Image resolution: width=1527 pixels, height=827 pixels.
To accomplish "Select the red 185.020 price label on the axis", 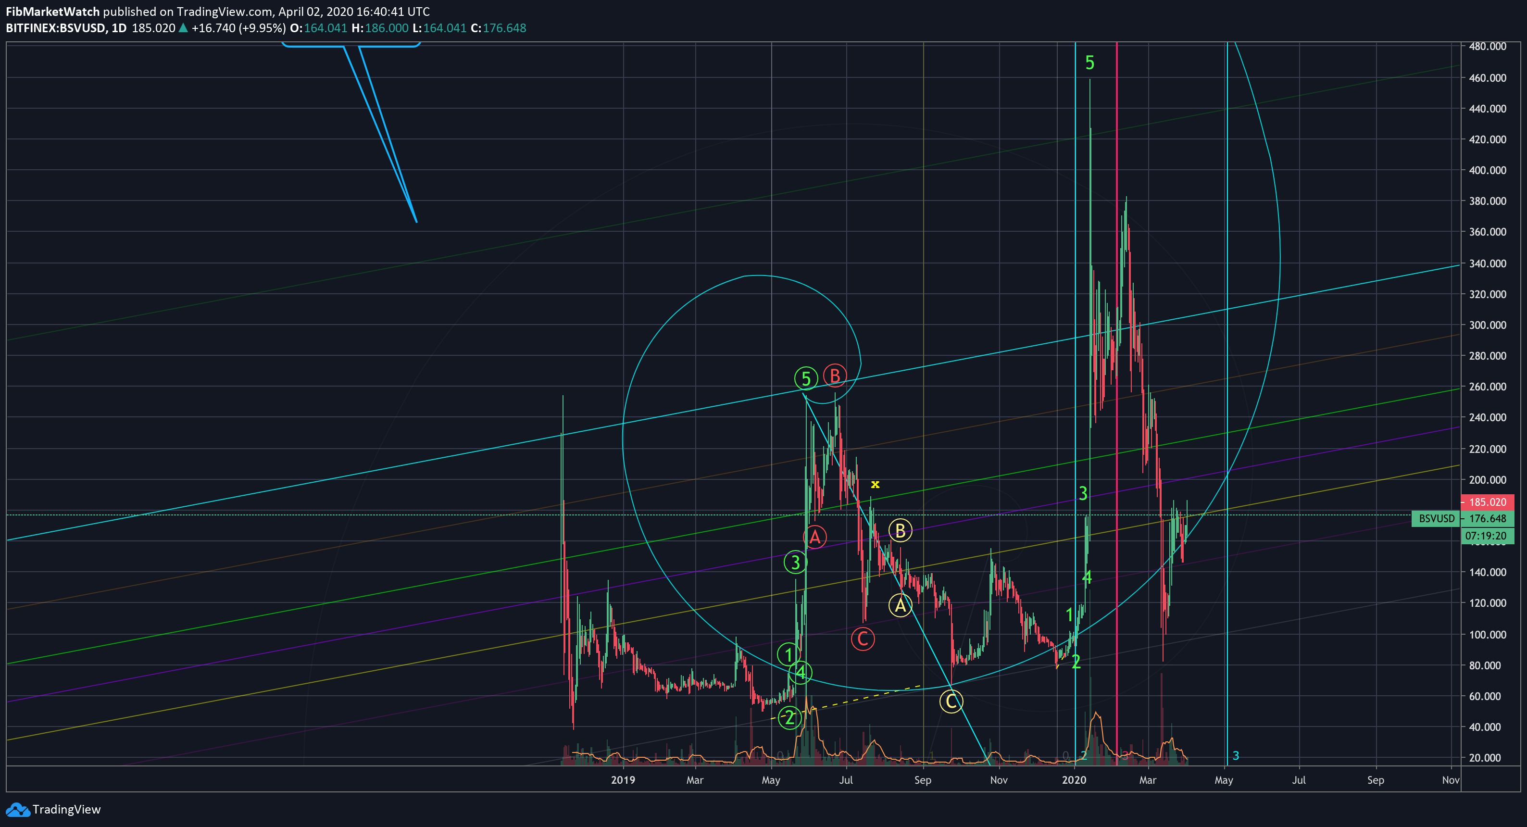I will [1487, 501].
